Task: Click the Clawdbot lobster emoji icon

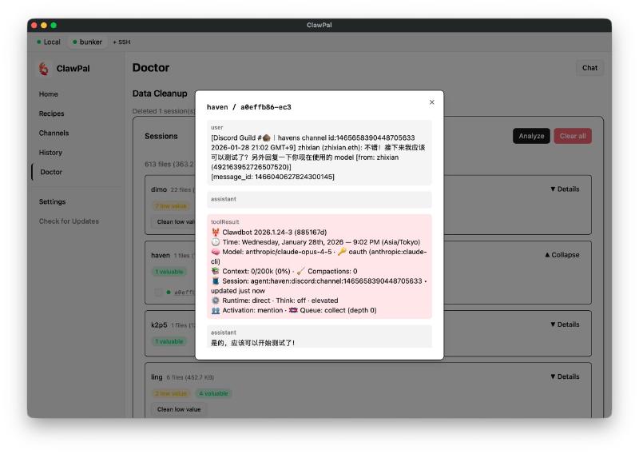Action: click(x=216, y=233)
